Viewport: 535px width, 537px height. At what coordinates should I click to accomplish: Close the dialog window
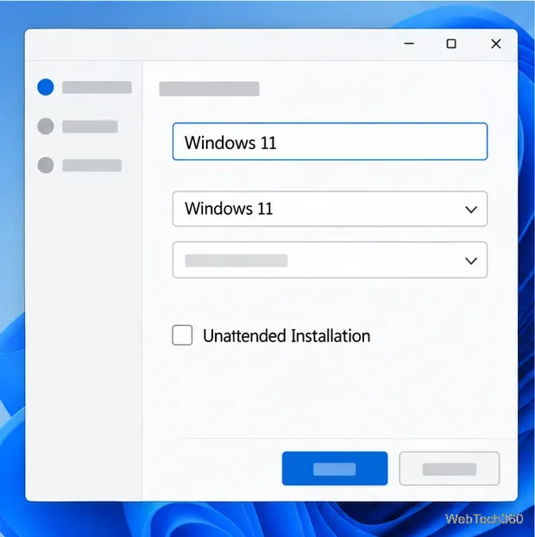[x=496, y=43]
